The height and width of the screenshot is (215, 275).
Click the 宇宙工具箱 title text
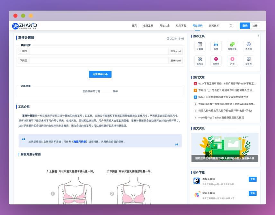pos(208,193)
